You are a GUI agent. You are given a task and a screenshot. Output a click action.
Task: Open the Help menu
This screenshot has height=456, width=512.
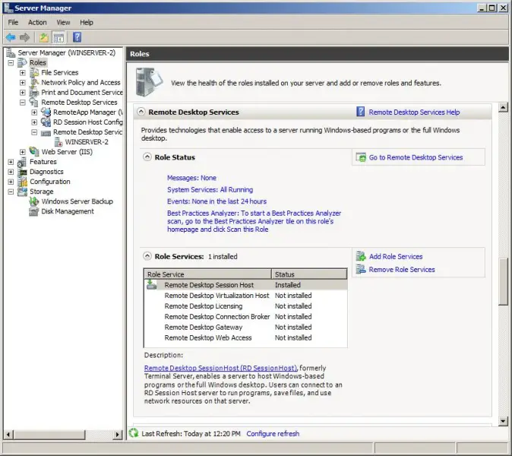[87, 22]
